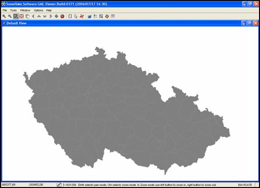Click the blue stacked layers icon
260x188 pixels.
click(x=90, y=16)
